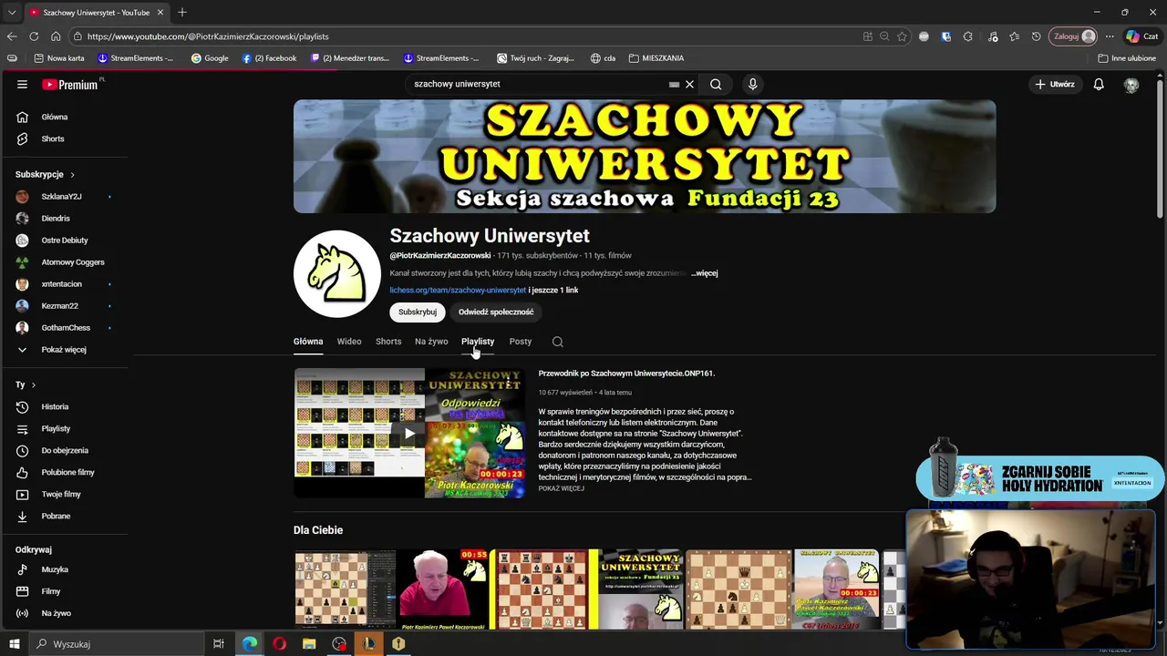Open browser history clock icon
1167x656 pixels.
1036,36
